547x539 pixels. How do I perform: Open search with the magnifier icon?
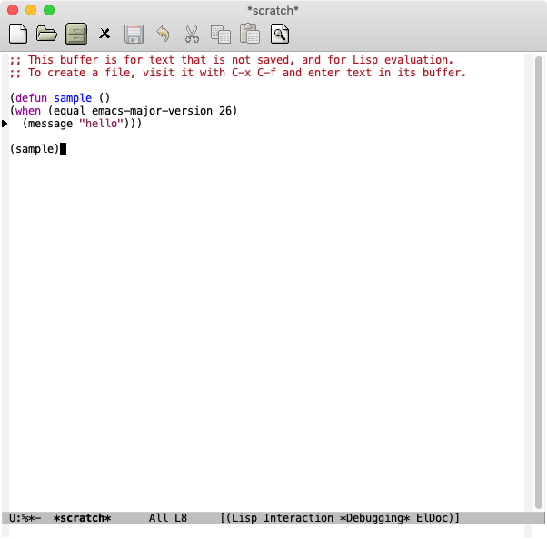point(280,35)
